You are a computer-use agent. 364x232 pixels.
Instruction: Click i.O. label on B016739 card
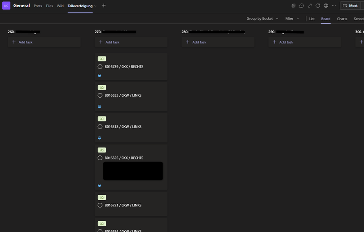[102, 59]
